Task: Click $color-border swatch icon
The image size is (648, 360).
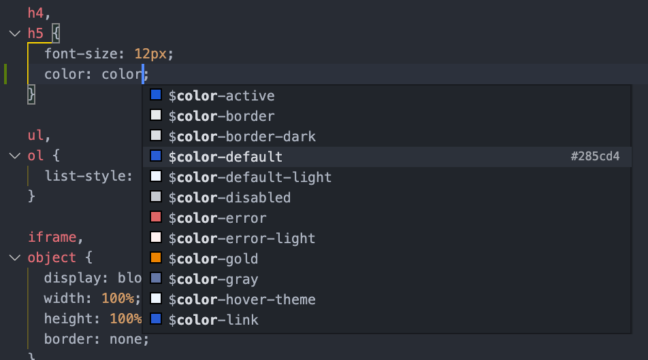Action: point(156,115)
